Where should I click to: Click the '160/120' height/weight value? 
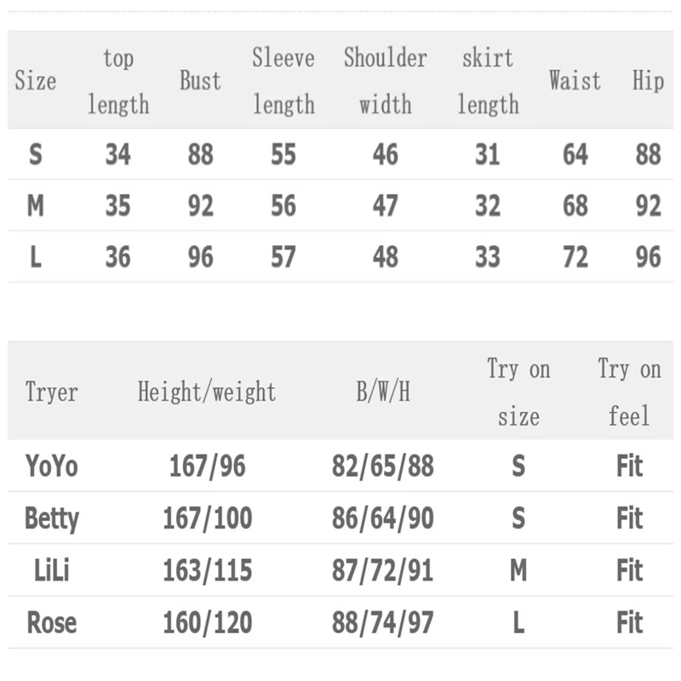tap(207, 622)
